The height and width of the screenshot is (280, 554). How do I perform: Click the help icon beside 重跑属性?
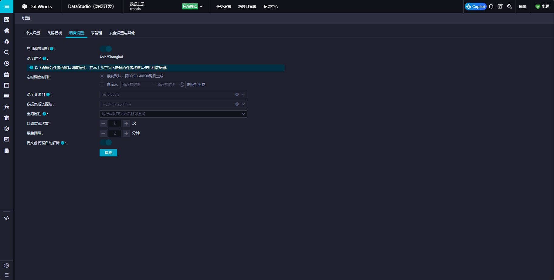point(44,114)
